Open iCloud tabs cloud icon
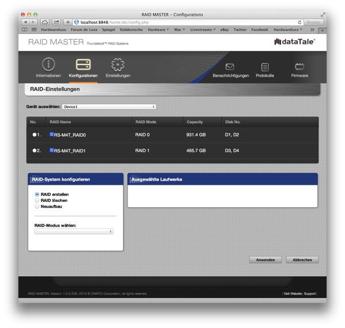 pyautogui.click(x=45, y=22)
